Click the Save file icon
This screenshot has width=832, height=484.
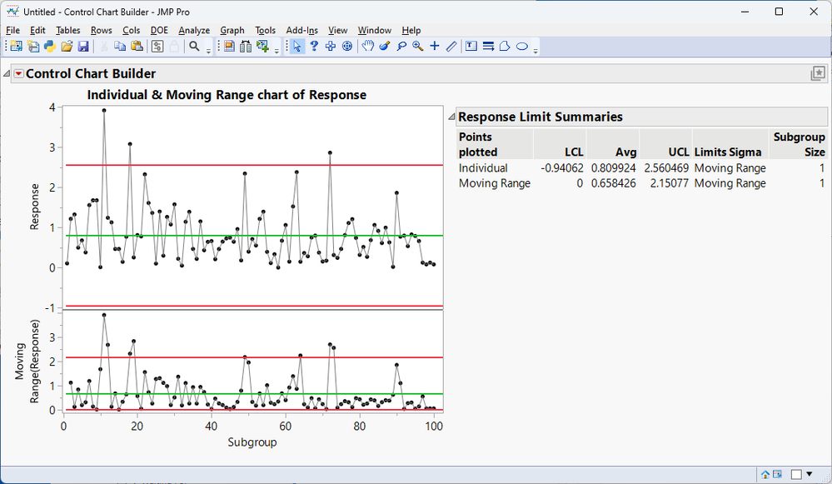point(83,47)
